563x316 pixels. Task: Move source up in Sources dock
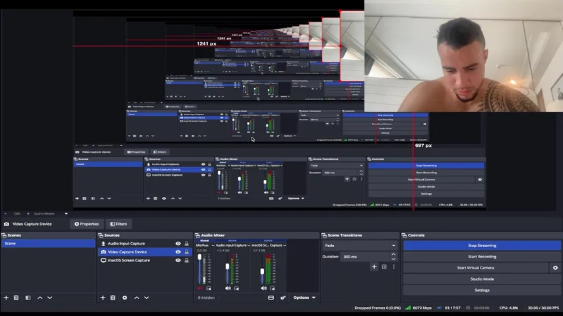[137, 298]
